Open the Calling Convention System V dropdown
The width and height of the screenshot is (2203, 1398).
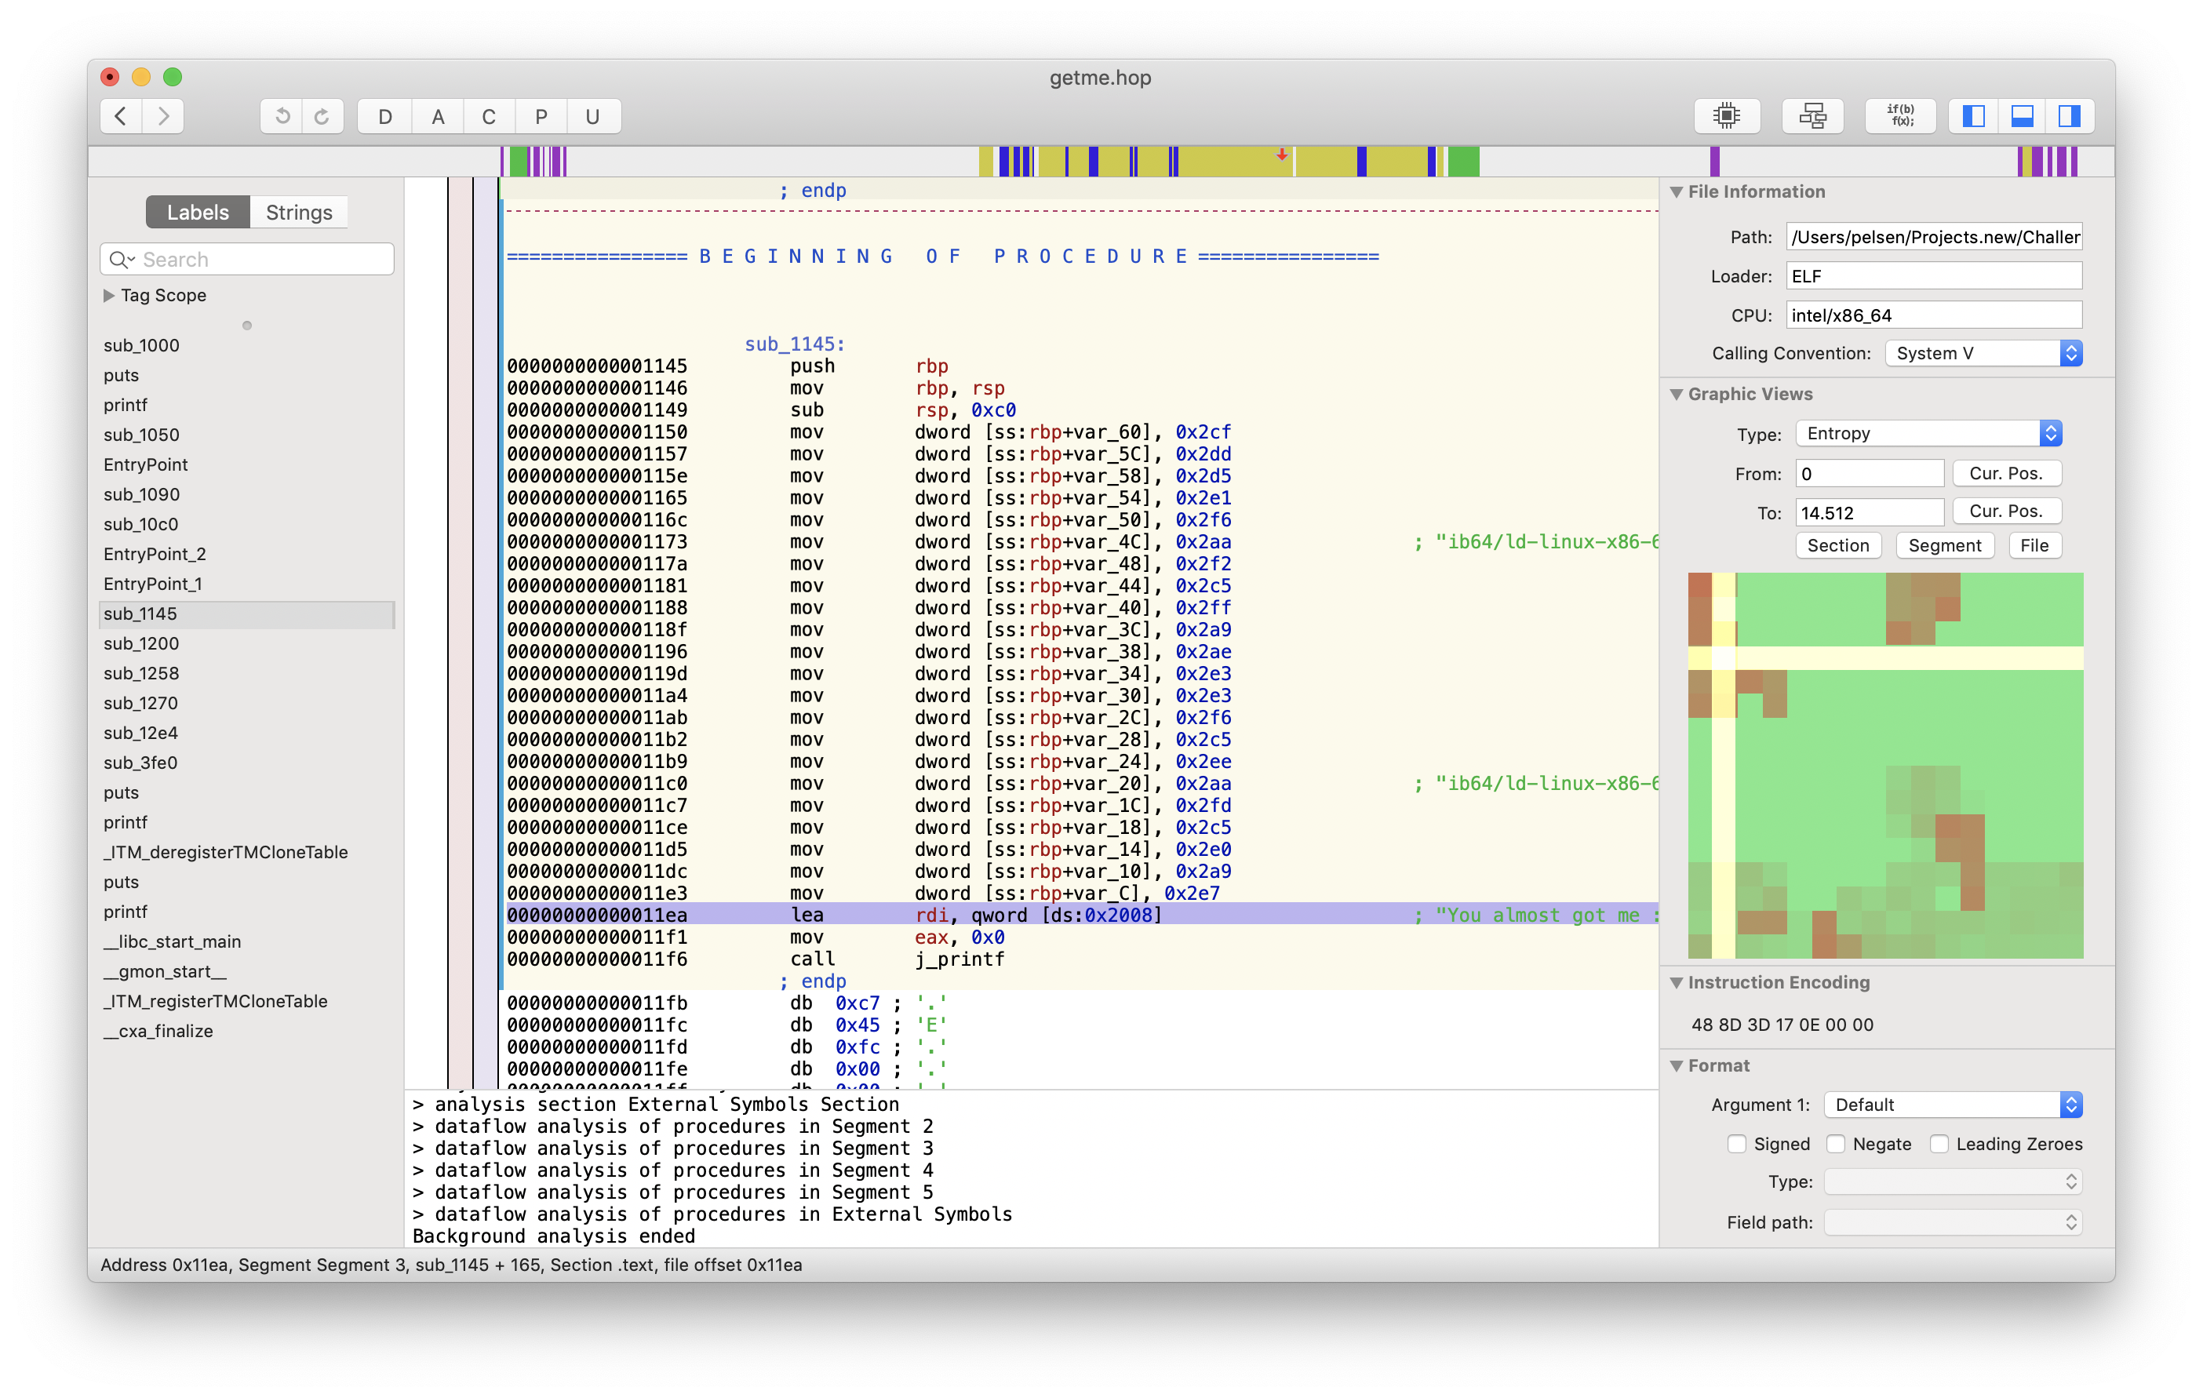[x=1983, y=353]
